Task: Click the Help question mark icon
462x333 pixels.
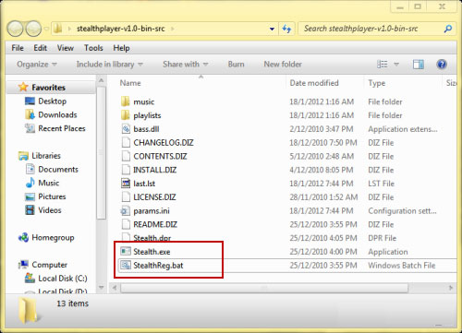Action: click(442, 65)
